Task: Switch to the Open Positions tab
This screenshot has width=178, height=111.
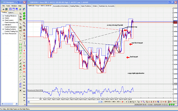Action: click(x=86, y=6)
